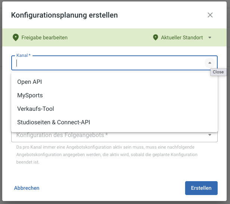Expand the Aktueller Standort dropdown arrow

[x=210, y=37]
